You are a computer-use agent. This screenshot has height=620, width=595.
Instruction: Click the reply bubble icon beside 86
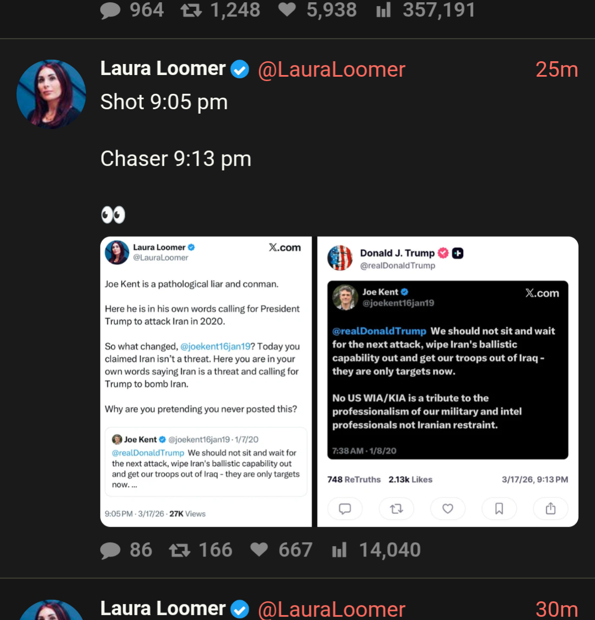[110, 550]
